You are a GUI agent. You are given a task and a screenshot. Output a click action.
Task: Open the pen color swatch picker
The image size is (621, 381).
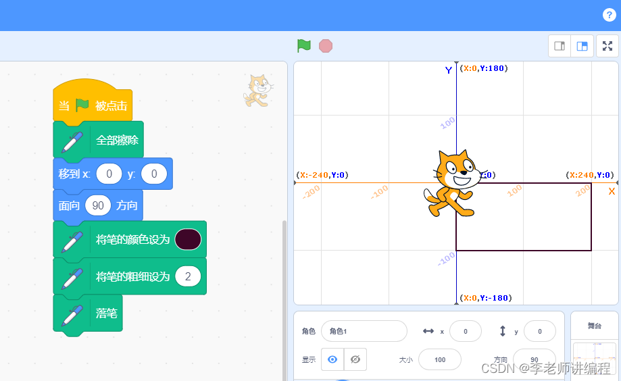click(188, 239)
